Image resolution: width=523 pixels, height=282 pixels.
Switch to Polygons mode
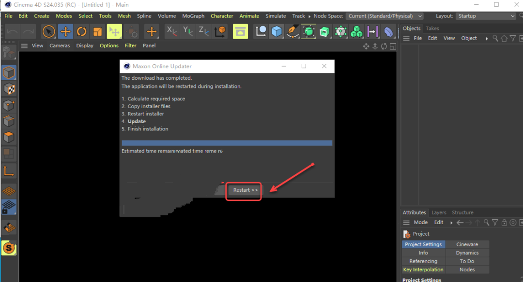9,137
